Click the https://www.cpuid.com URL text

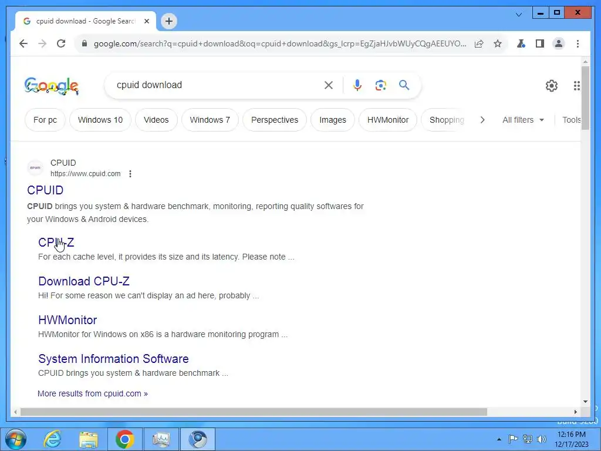pos(86,174)
